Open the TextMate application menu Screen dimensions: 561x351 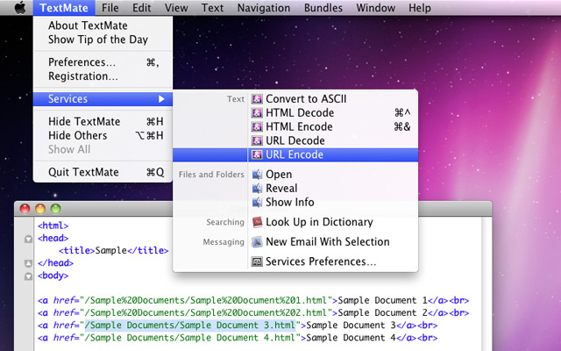click(x=64, y=8)
